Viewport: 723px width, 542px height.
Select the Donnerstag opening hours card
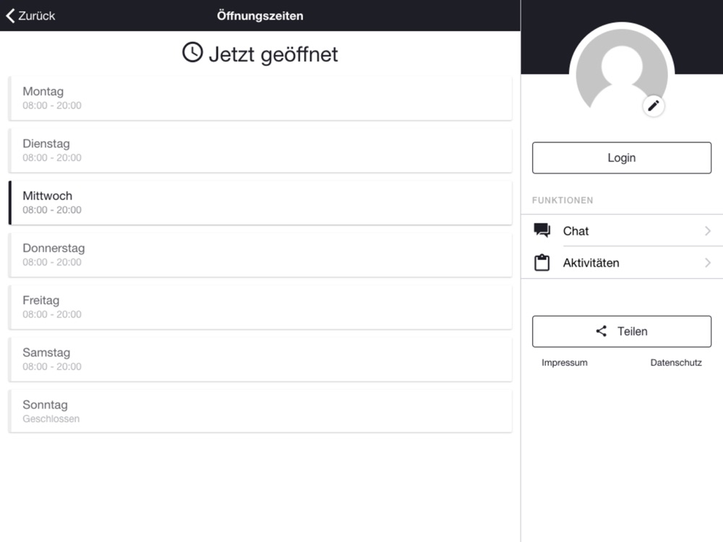[x=260, y=255]
